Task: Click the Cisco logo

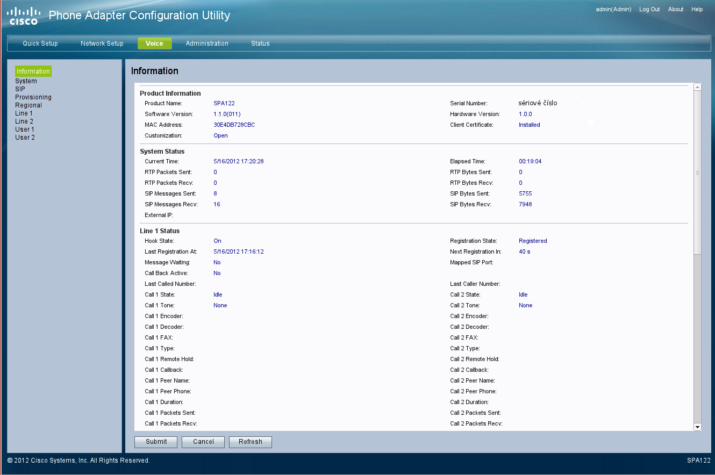Action: 24,16
